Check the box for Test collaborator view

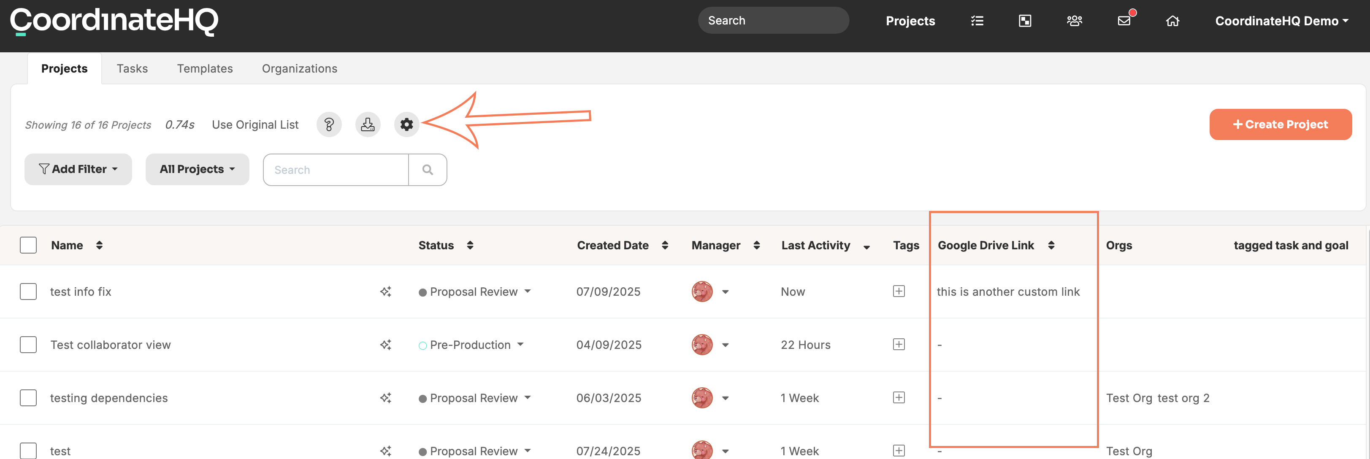(x=28, y=345)
